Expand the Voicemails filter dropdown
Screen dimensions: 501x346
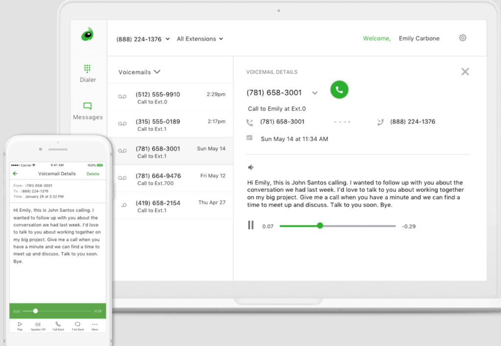coord(139,72)
